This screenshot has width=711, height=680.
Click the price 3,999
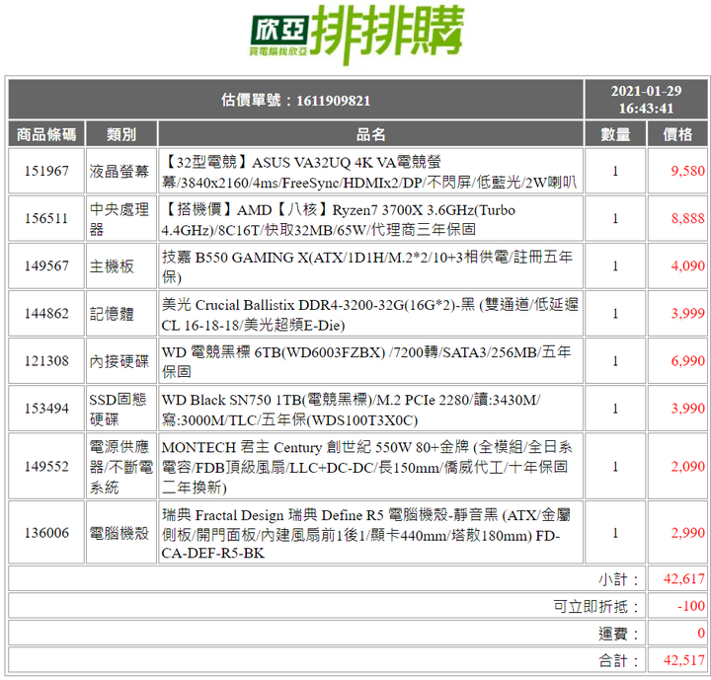688,313
